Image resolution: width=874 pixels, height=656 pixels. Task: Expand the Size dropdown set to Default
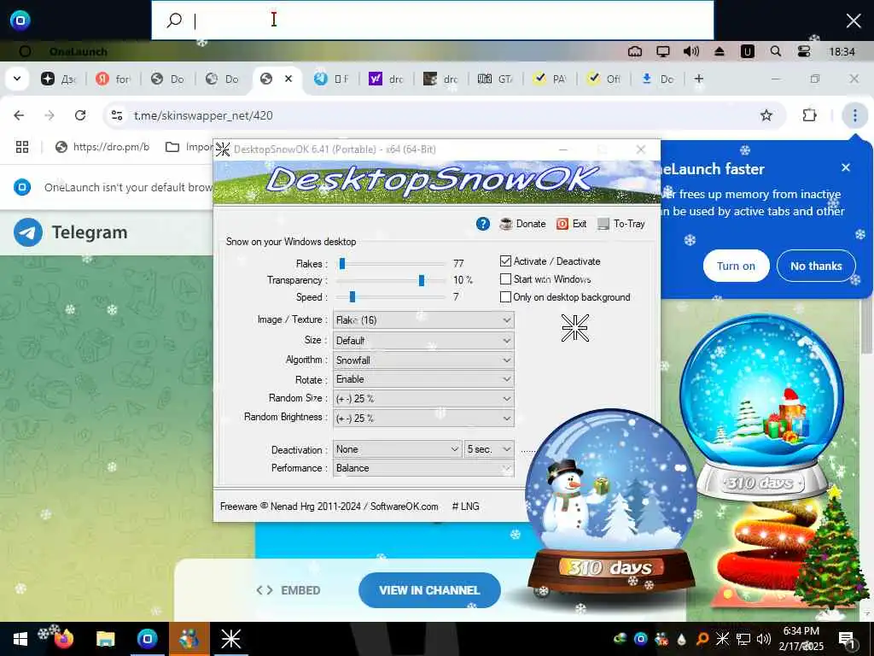pos(423,340)
